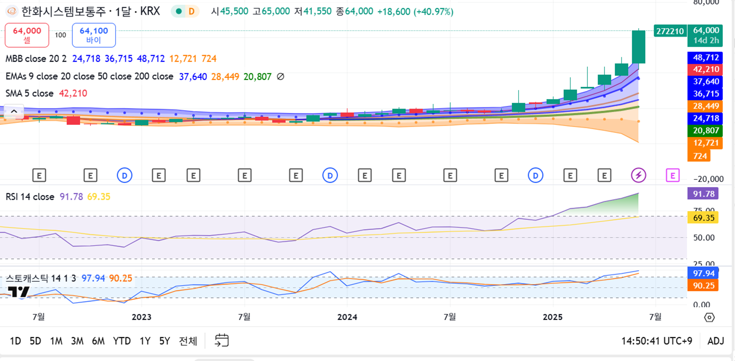
Task: Click the purple 91.78 RSI axis label
Action: pyautogui.click(x=703, y=194)
